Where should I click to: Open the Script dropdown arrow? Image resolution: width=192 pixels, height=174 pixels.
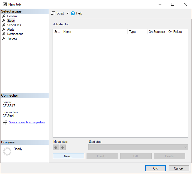coord(68,13)
